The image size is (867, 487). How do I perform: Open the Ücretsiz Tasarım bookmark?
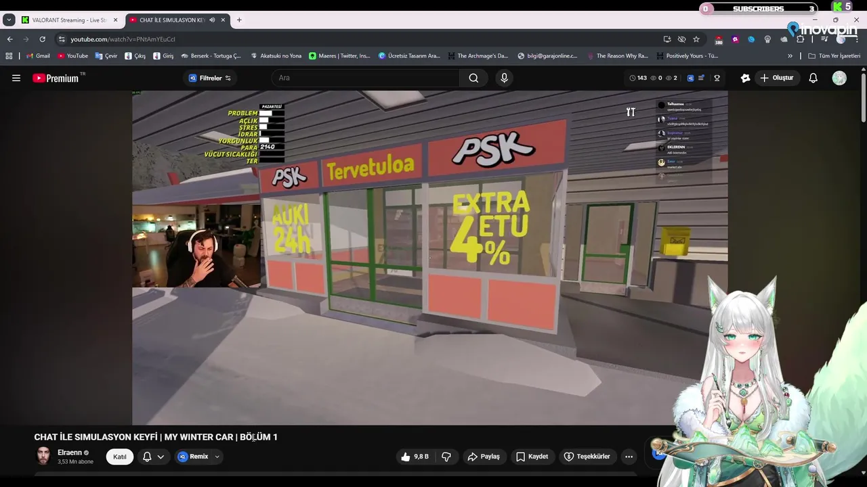coord(409,56)
